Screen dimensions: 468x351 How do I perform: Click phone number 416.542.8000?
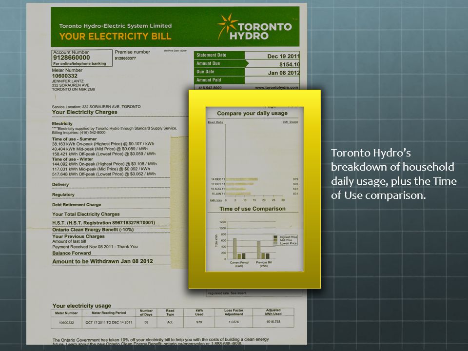pyautogui.click(x=210, y=88)
